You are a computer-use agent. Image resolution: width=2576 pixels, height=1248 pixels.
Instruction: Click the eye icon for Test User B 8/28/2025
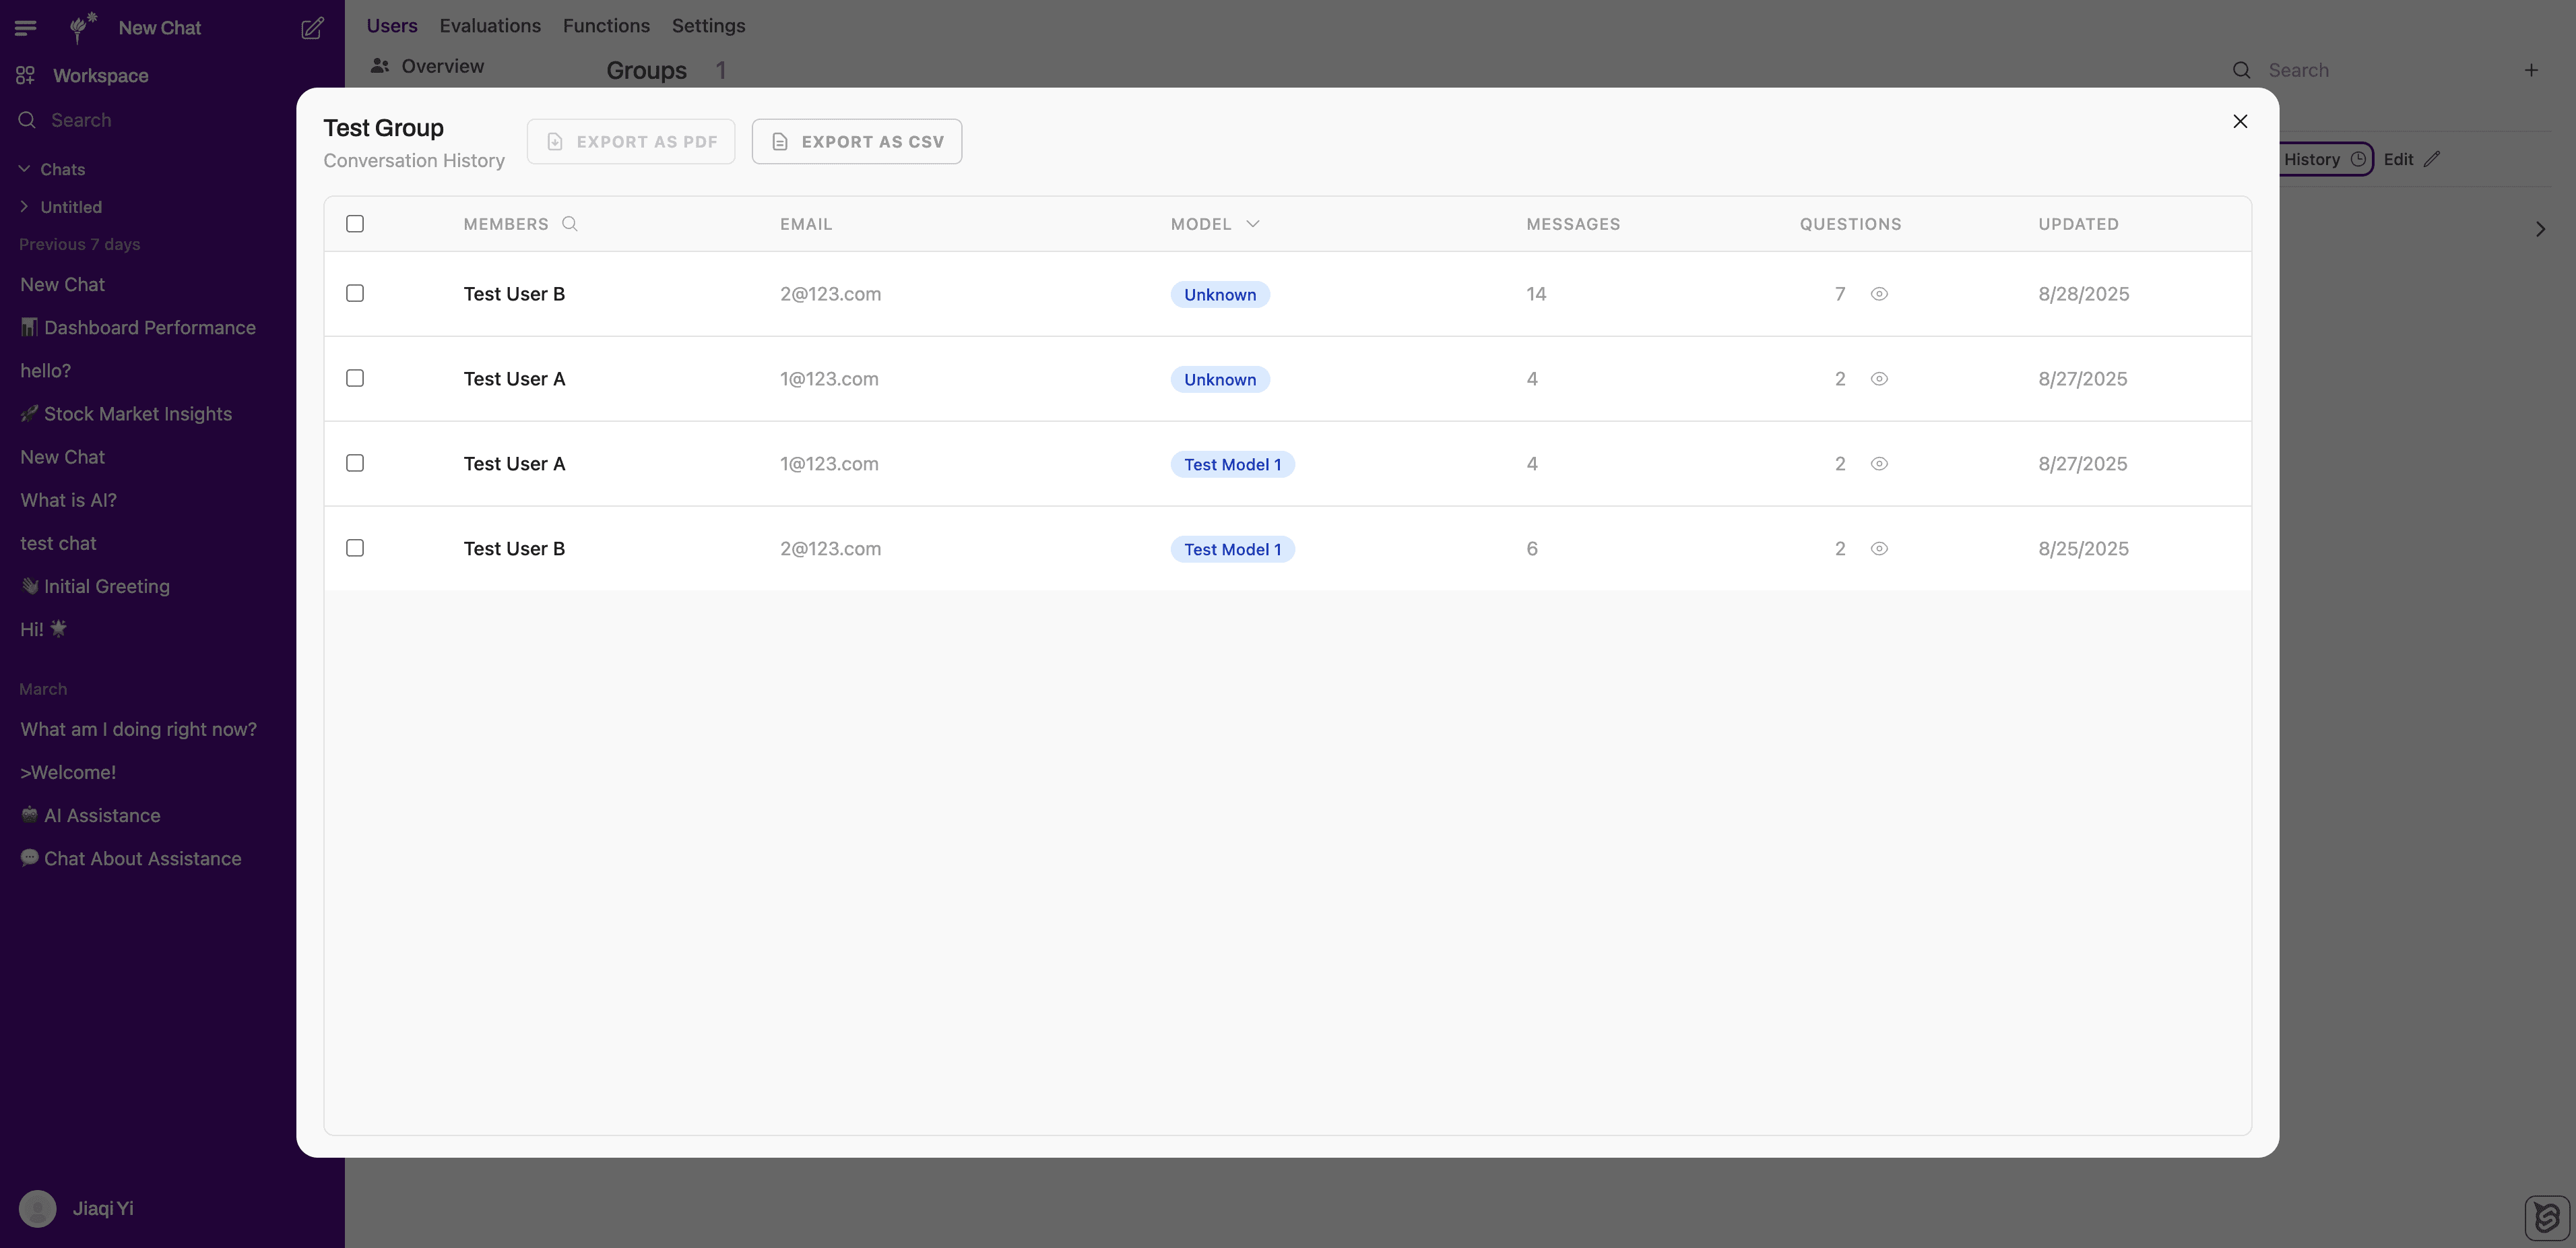(1879, 294)
